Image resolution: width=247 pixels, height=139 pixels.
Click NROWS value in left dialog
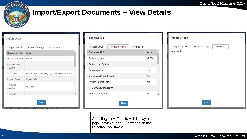click(x=30, y=58)
